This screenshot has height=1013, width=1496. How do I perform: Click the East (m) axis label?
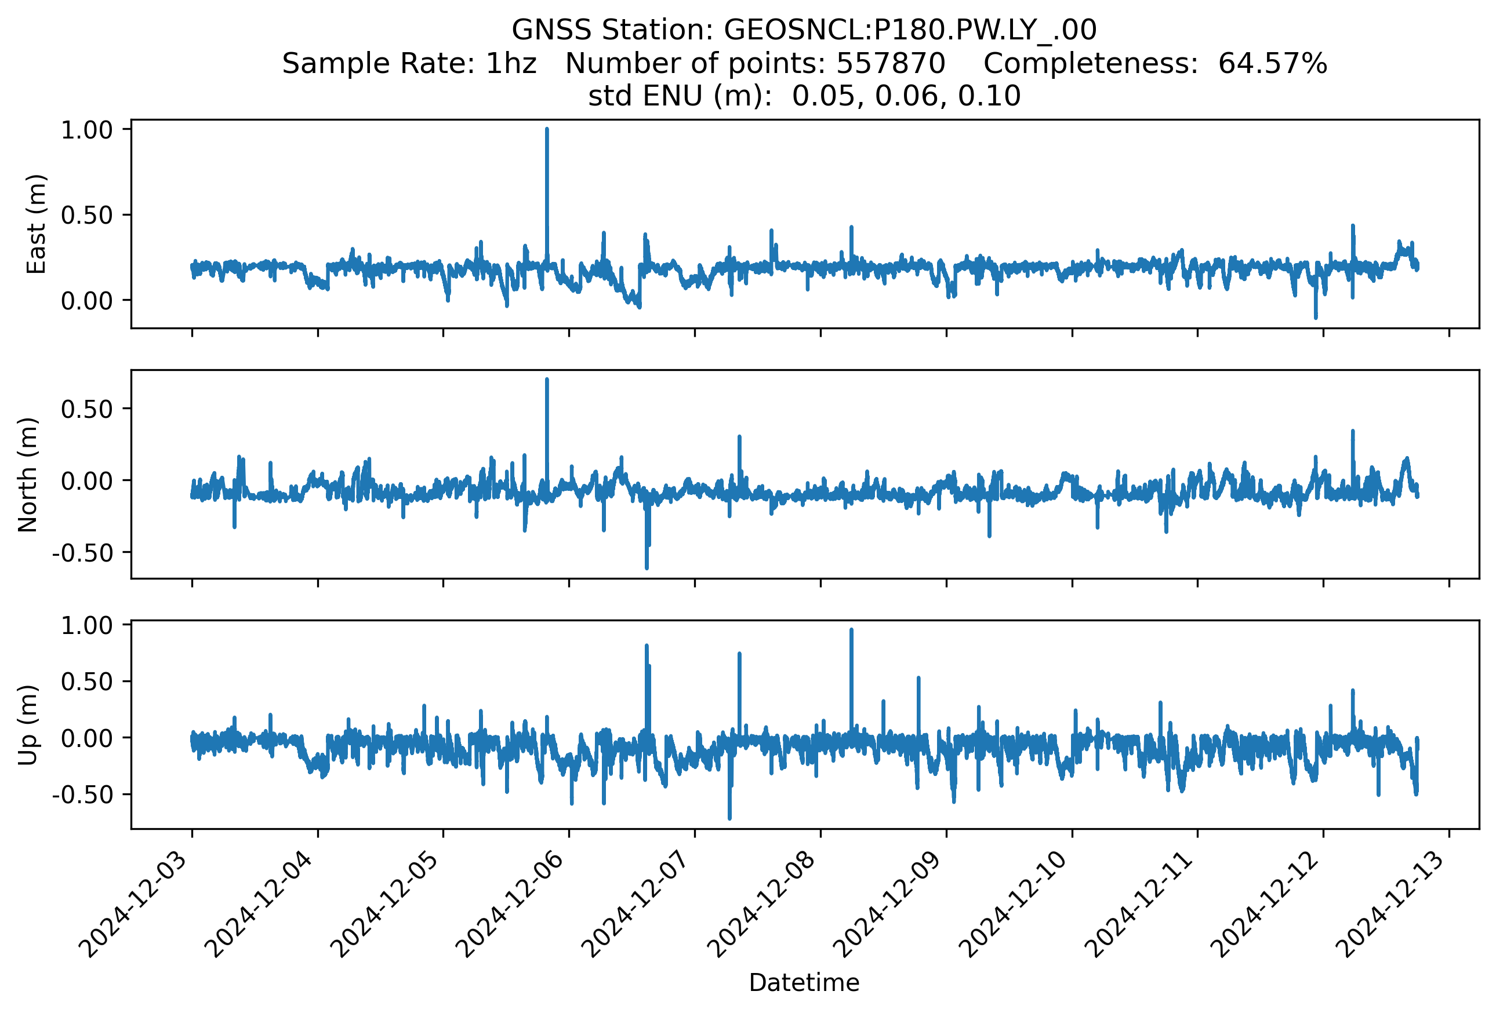point(37,224)
